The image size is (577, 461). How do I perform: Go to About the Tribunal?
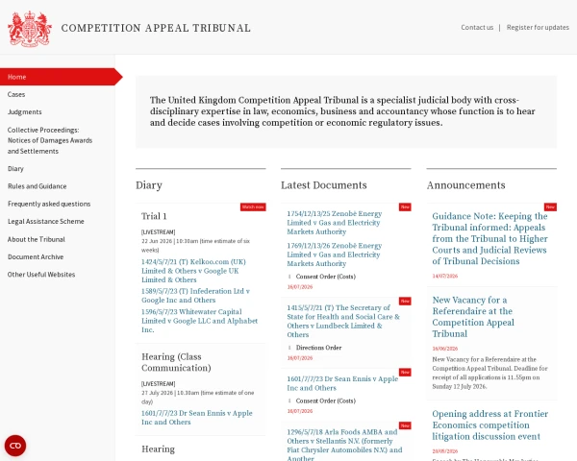37,239
